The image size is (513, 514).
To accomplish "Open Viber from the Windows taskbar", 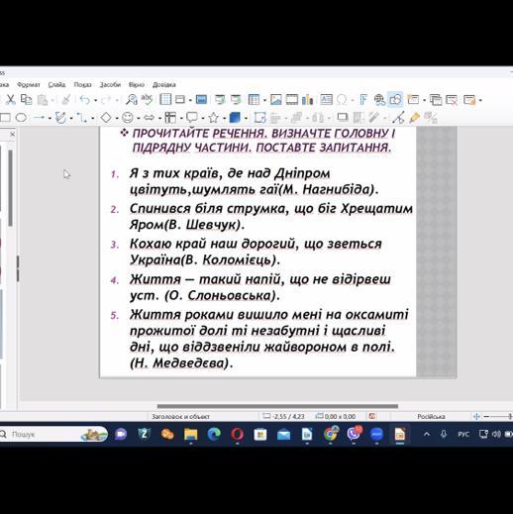I will pyautogui.click(x=354, y=434).
